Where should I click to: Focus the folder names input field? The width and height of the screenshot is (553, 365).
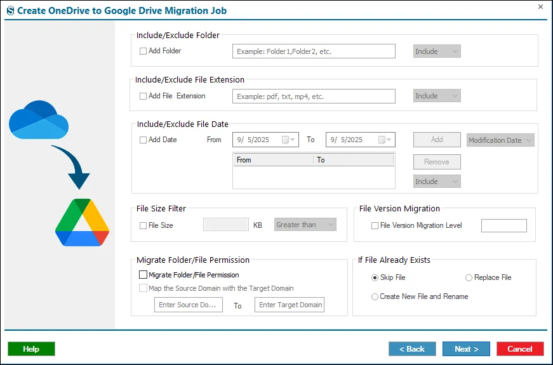tap(314, 51)
